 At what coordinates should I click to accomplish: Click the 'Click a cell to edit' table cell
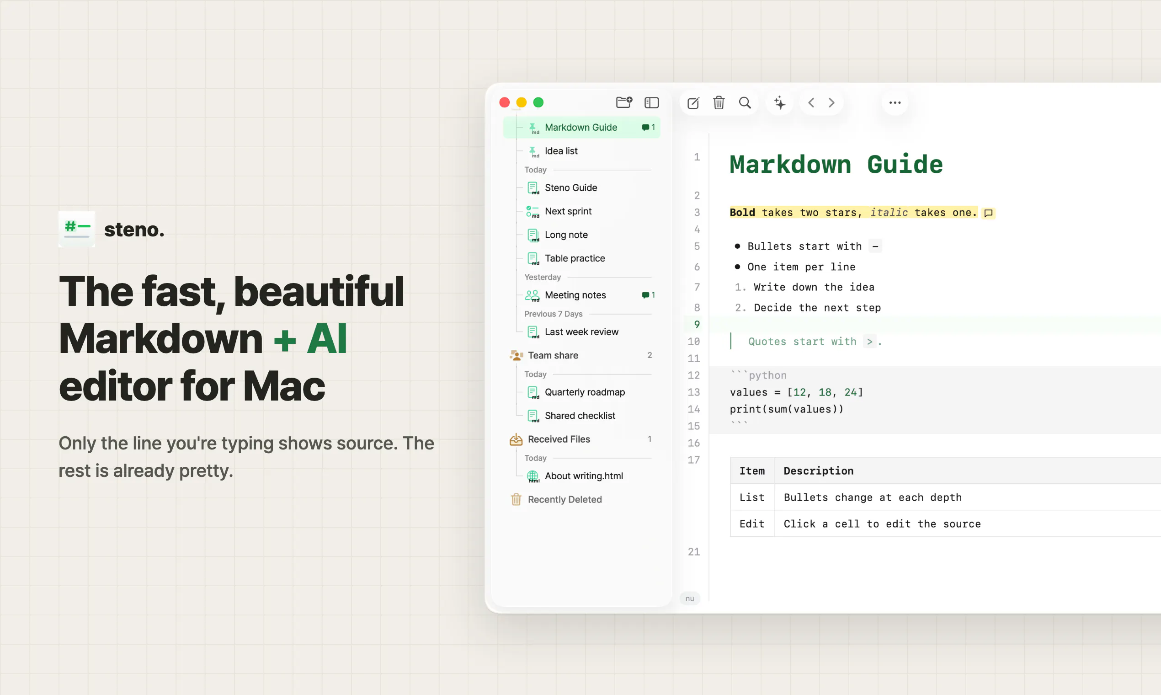882,524
